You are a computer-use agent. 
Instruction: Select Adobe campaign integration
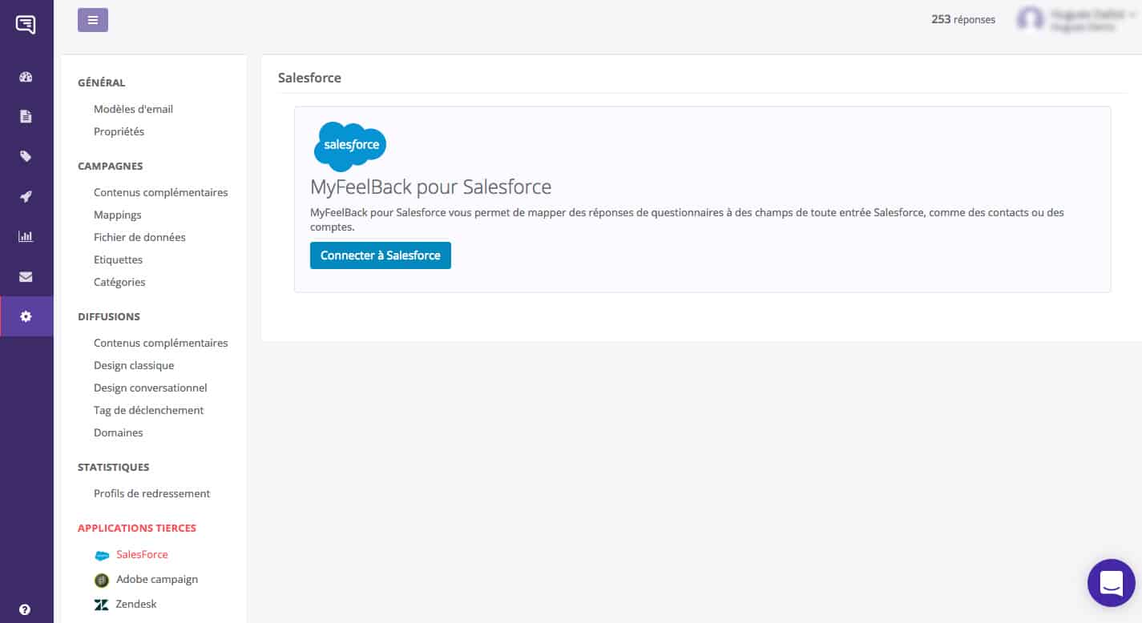(x=157, y=579)
